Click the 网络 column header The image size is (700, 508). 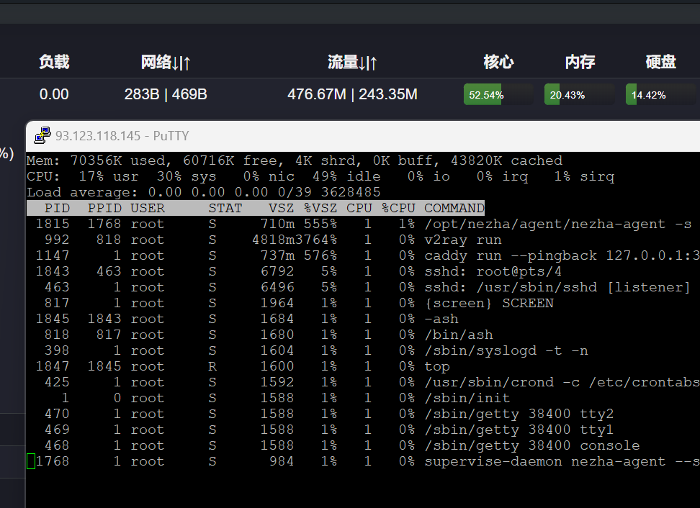(166, 62)
